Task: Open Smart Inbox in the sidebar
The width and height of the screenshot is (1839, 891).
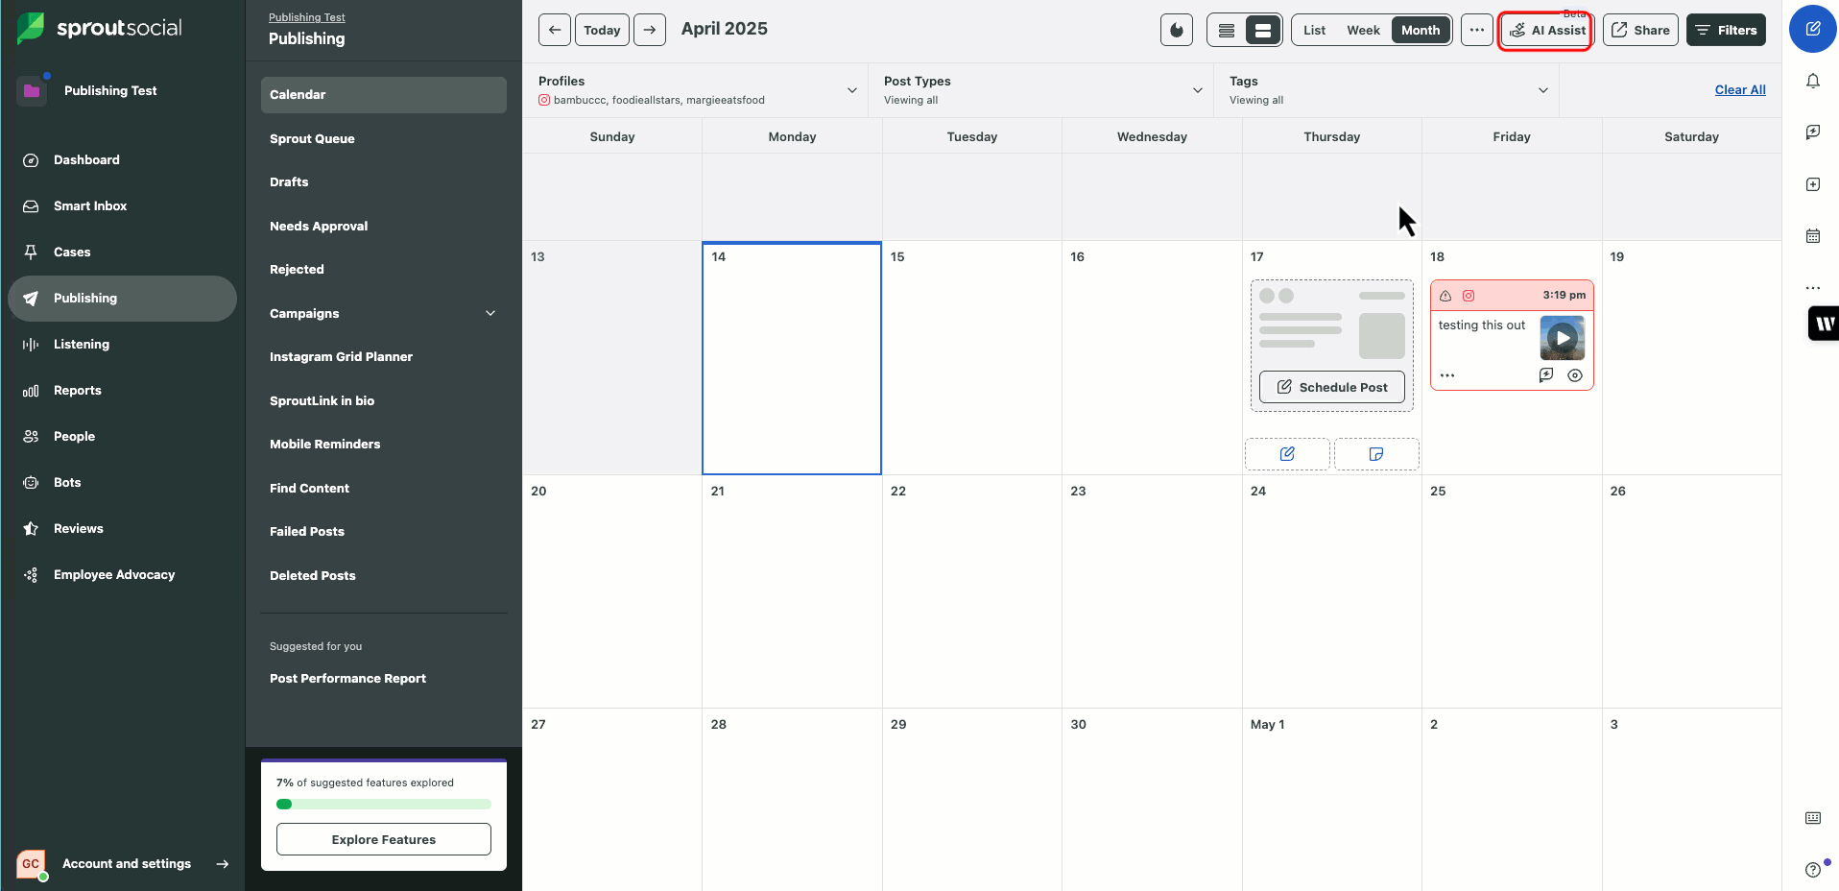Action: (x=122, y=206)
